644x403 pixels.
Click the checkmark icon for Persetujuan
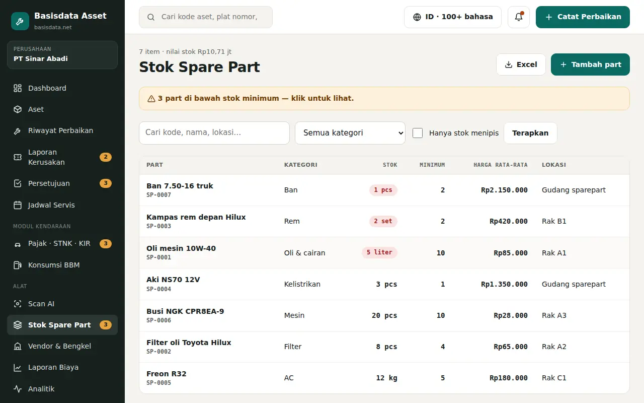click(18, 183)
